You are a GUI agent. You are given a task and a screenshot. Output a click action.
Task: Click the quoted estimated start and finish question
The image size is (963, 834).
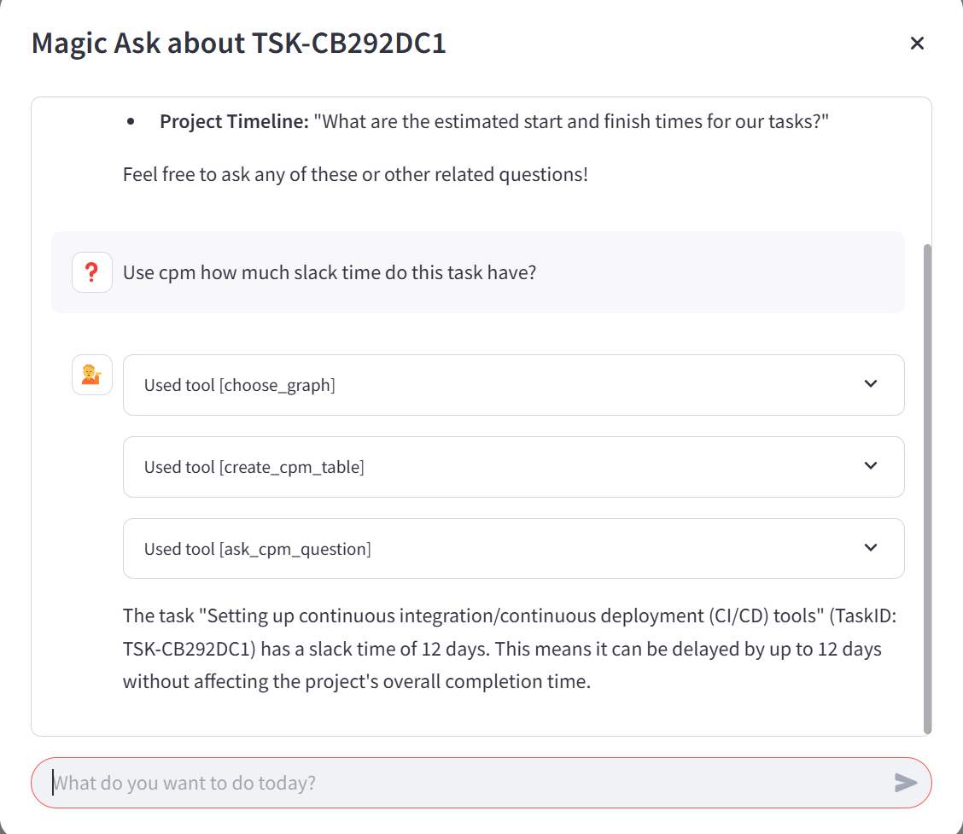(x=572, y=122)
